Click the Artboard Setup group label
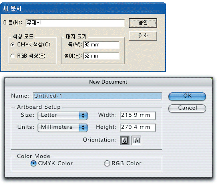This screenshot has width=217, height=184. click(x=39, y=107)
